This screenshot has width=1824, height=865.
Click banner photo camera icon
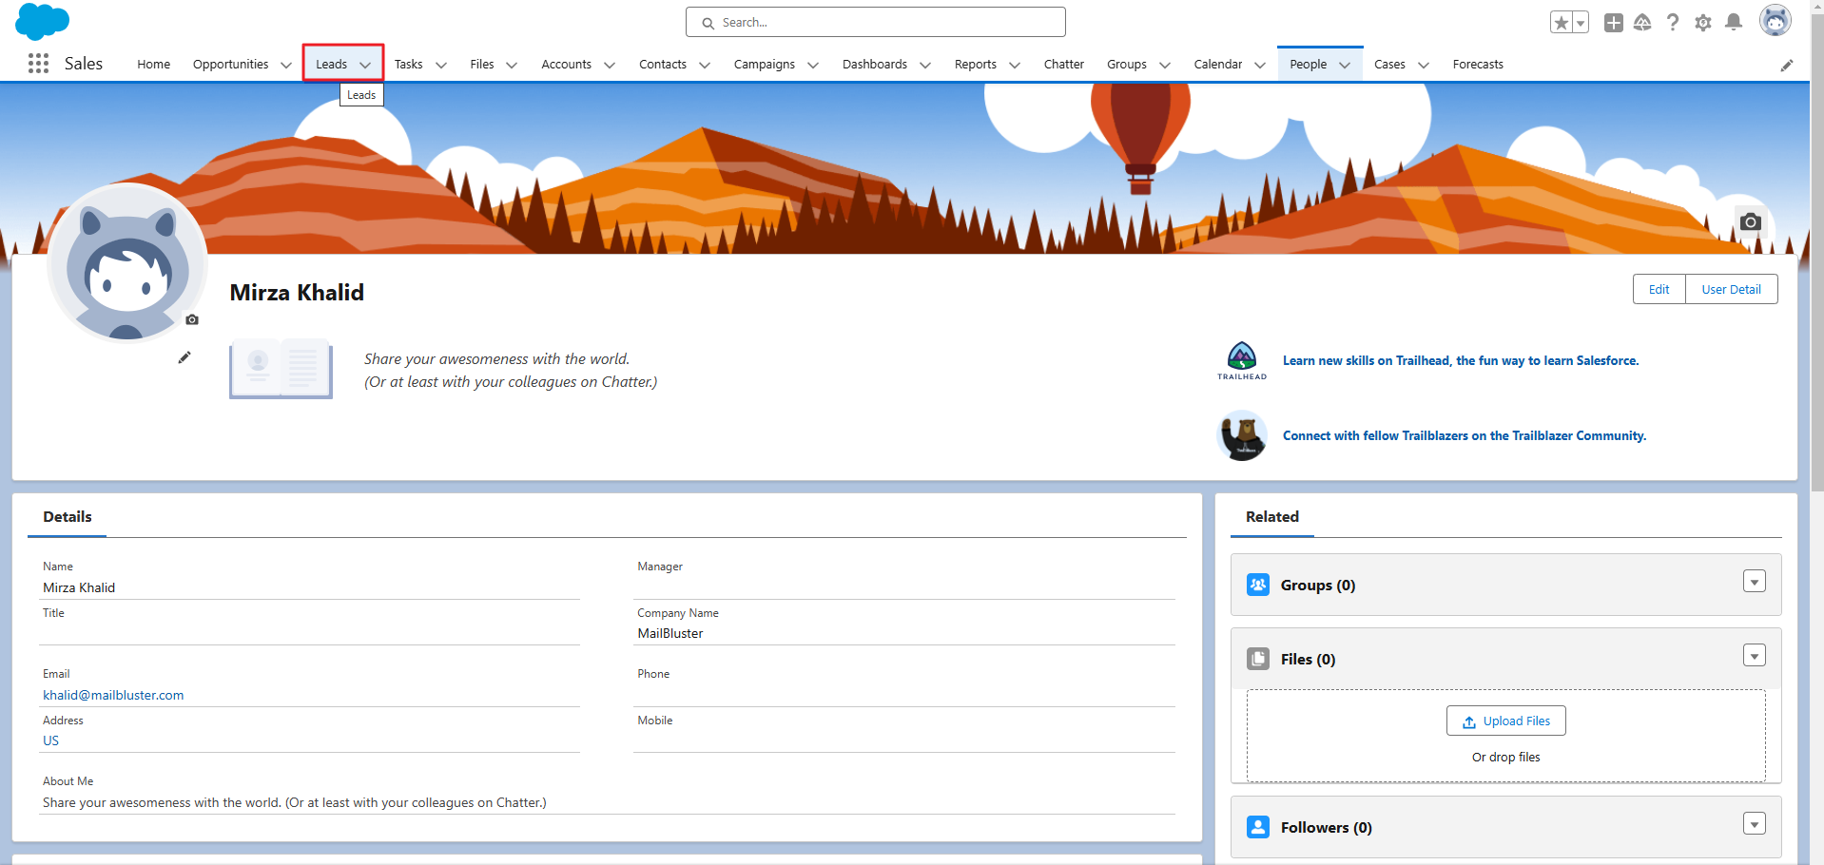click(x=1750, y=222)
